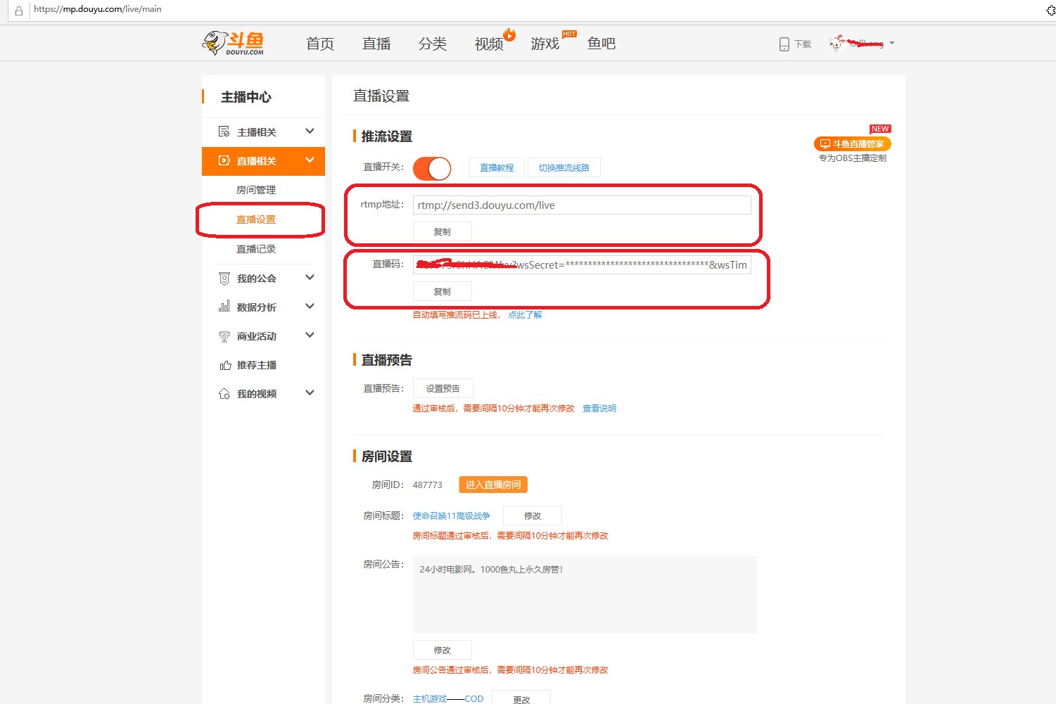Click the 商业活动 trophy icon
Screen dimensions: 1056x704
point(224,336)
